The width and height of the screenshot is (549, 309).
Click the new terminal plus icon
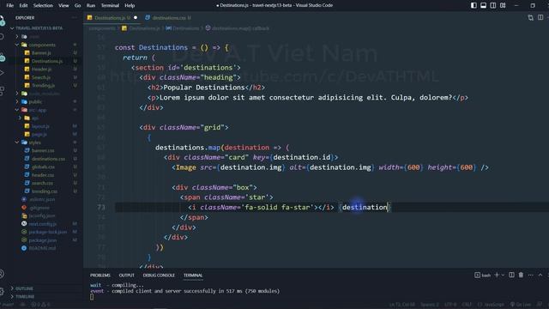click(497, 275)
